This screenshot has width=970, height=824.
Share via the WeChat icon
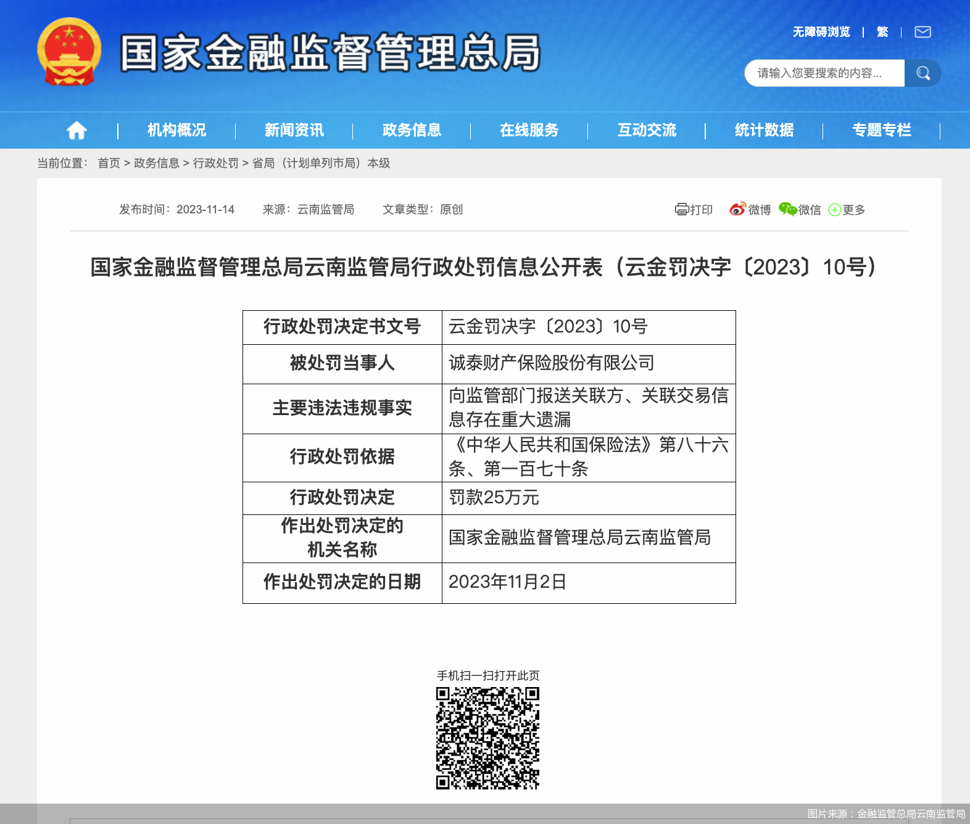coord(787,210)
